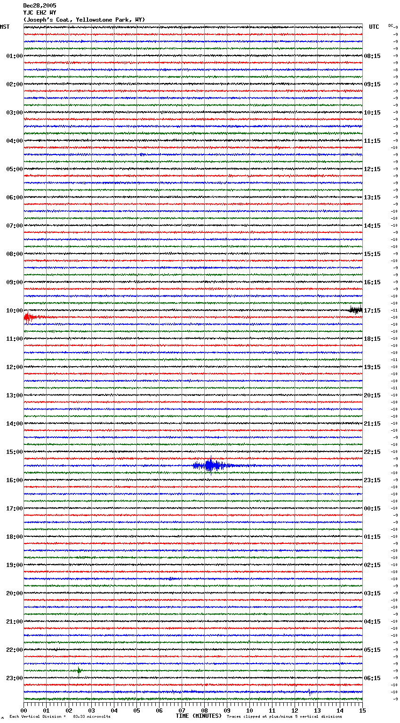Click the "22:15" UTC time label
The image size is (400, 723).
(x=372, y=452)
